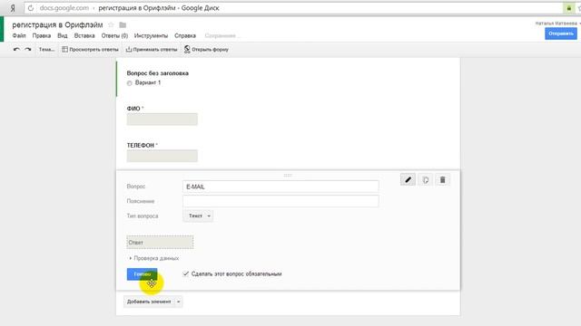Click the undo arrow in toolbar
Viewport: 581px width, 326px height.
pyautogui.click(x=16, y=49)
